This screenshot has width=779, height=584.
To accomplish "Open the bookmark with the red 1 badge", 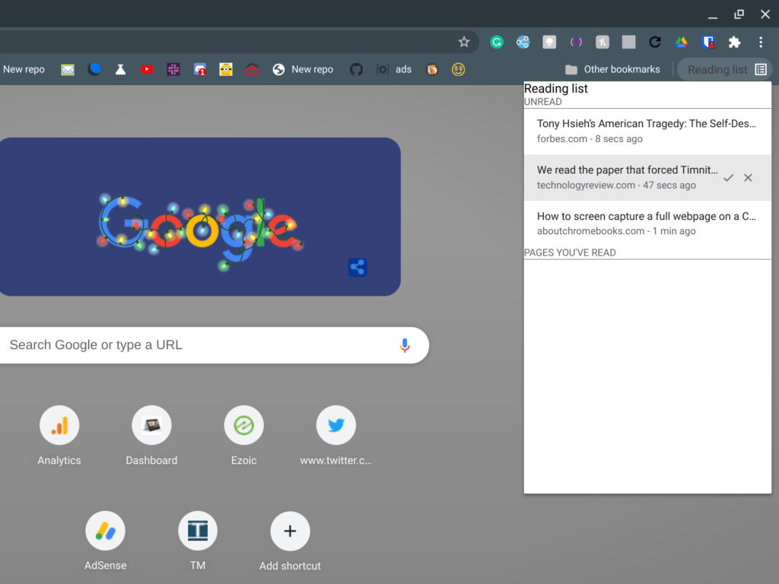I will coord(200,69).
